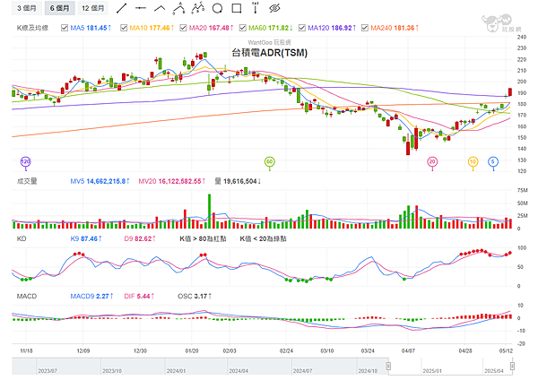The width and height of the screenshot is (538, 380).
Task: Click the pink 20 MA marker pin
Action: (432, 162)
